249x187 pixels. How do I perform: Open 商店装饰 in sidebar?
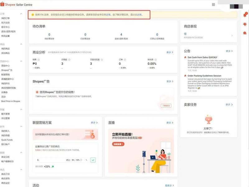click(5, 178)
